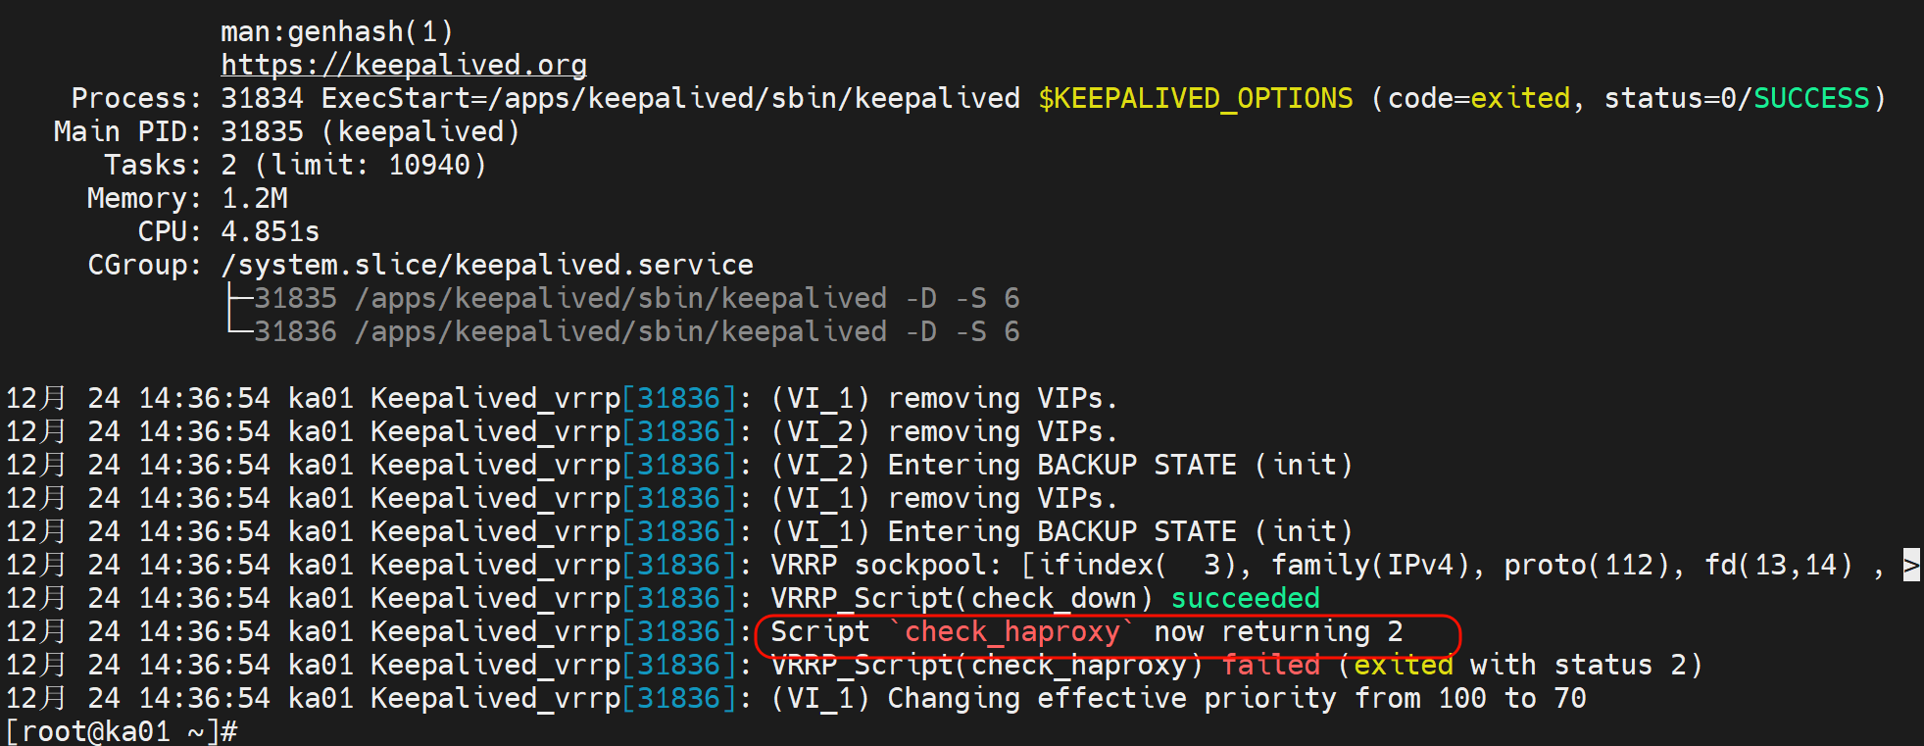1924x746 pixels.
Task: Click the man:genhash(1) documentation reference
Action: click(x=336, y=31)
